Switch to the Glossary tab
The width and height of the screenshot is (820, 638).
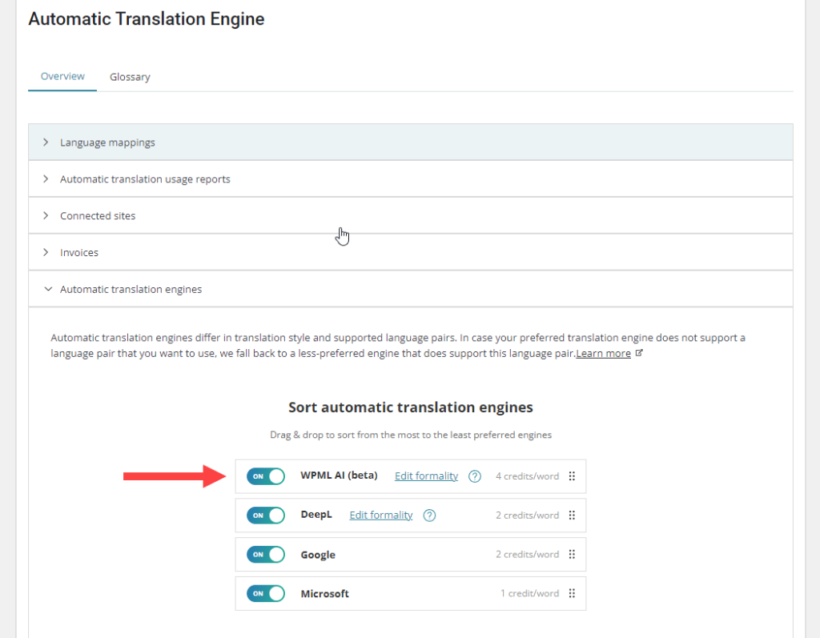[130, 76]
